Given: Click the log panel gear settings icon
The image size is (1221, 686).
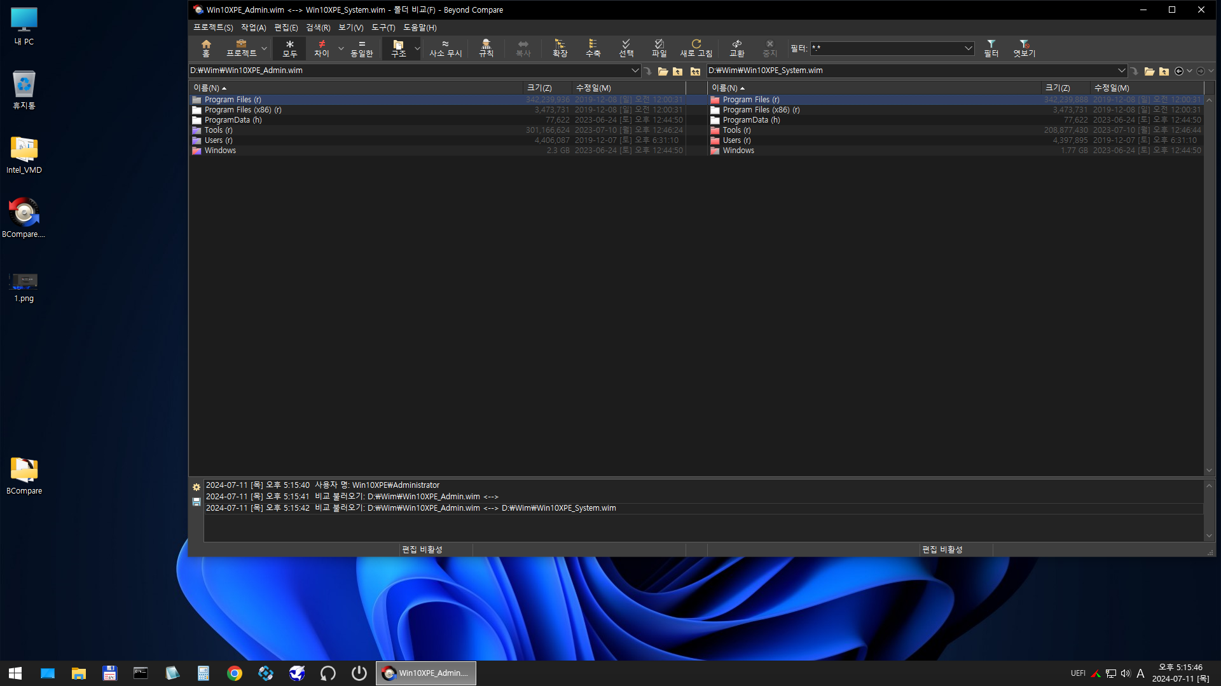Looking at the screenshot, I should [x=197, y=487].
